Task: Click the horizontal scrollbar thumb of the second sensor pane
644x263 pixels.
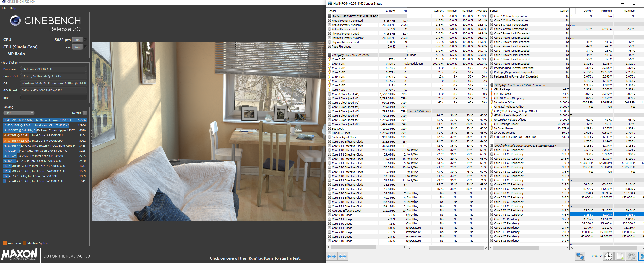Action: [x=456, y=247]
